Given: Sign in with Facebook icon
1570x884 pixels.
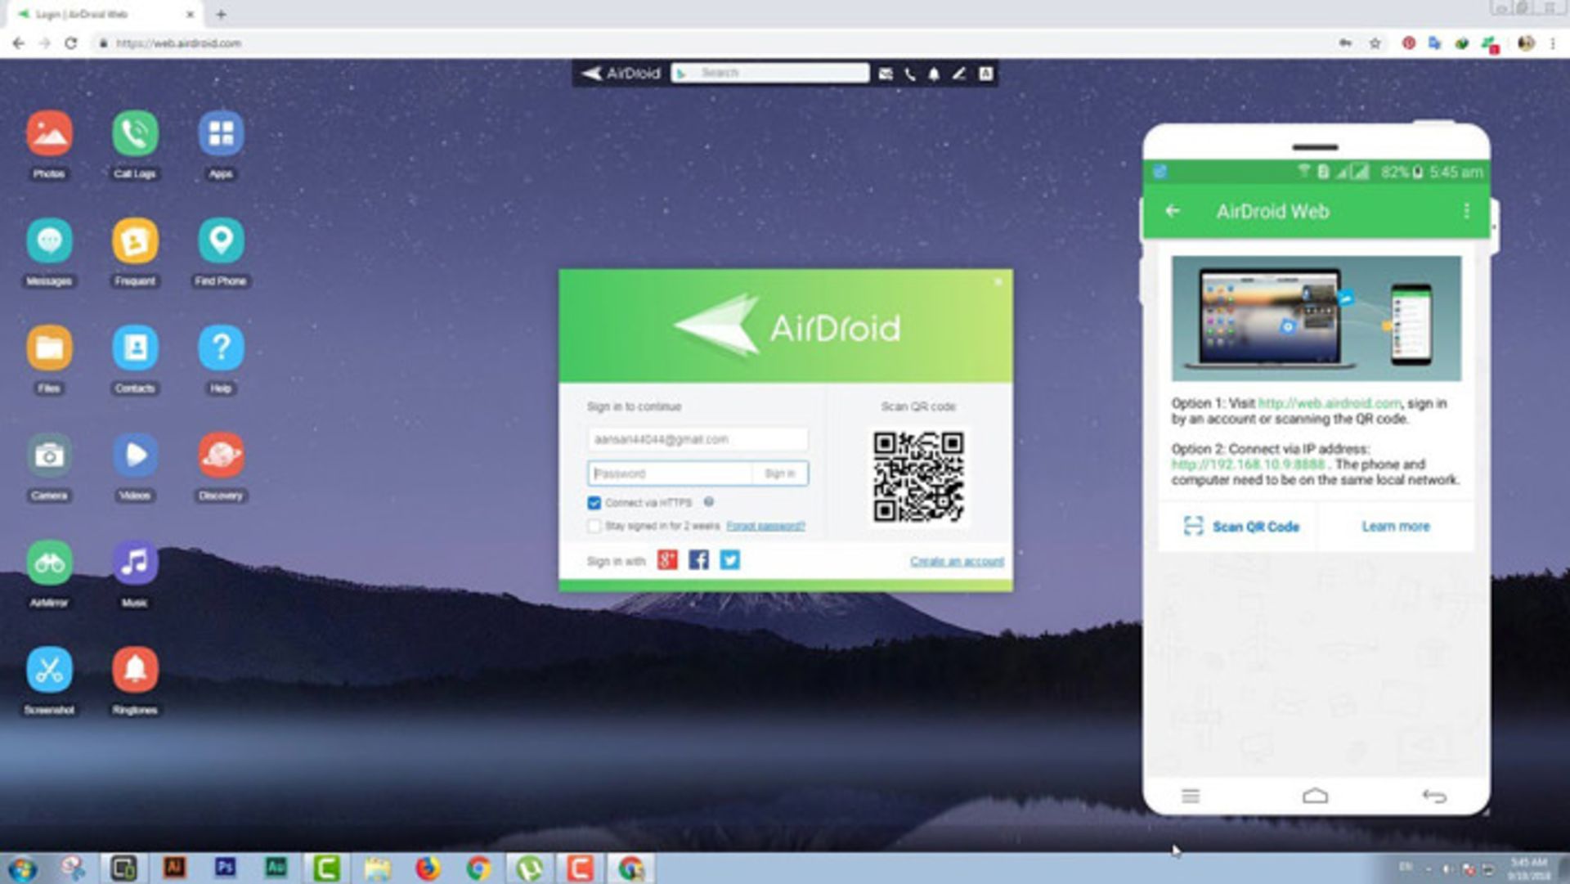Looking at the screenshot, I should click(698, 560).
